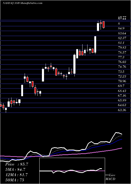The height and width of the screenshot is (184, 131).
Task: Click the 73.5 price axis label
Action: (x=122, y=71)
